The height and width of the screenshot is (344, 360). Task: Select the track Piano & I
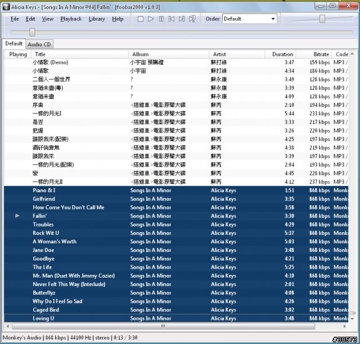pos(176,190)
